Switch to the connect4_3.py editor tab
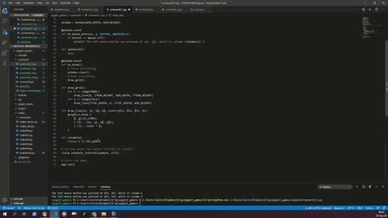The height and width of the screenshot is (218, 388). pyautogui.click(x=173, y=10)
